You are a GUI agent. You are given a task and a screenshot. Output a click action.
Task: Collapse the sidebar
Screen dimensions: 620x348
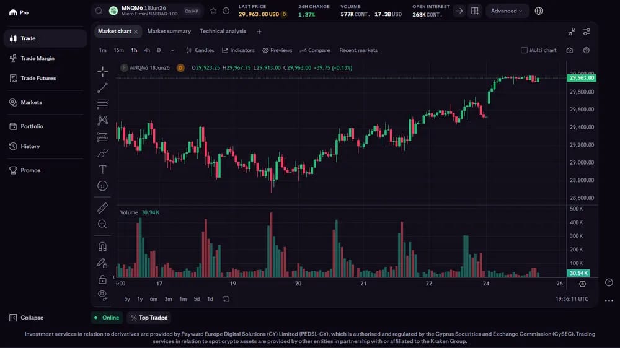26,318
